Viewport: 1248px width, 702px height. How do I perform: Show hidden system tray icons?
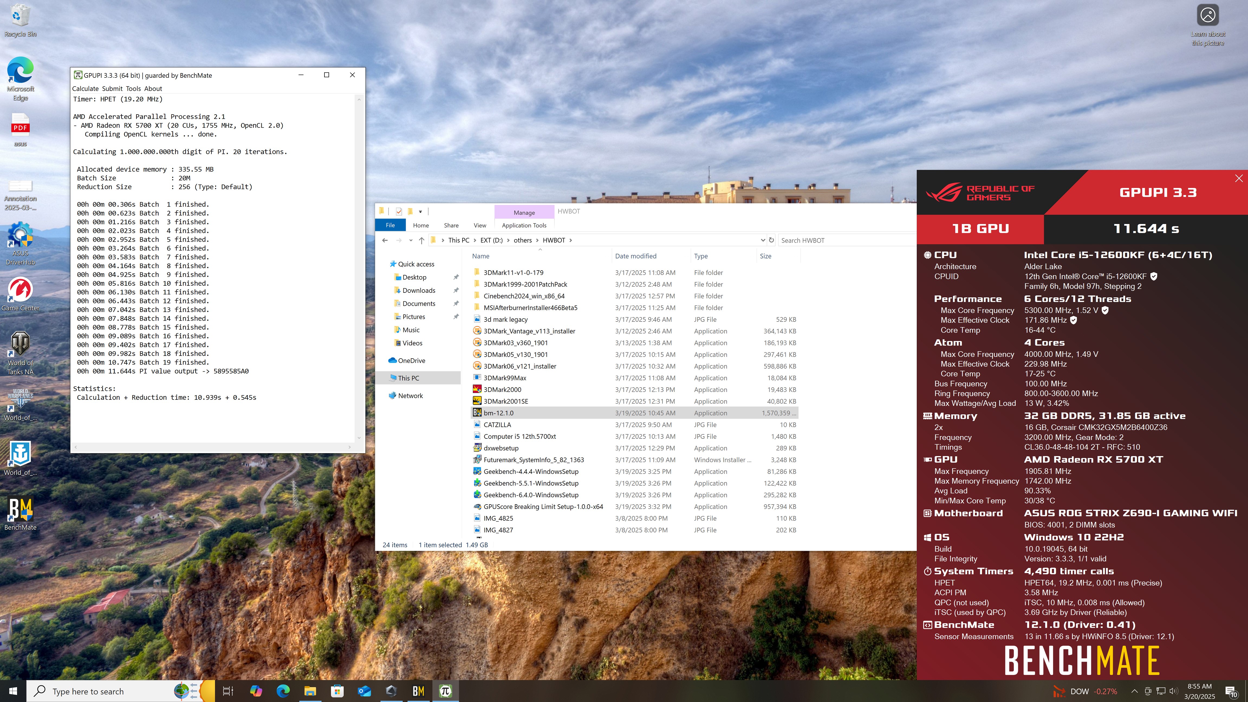tap(1134, 691)
